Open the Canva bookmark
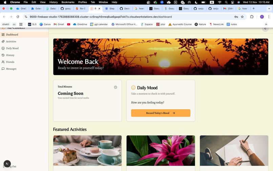 pos(45,24)
